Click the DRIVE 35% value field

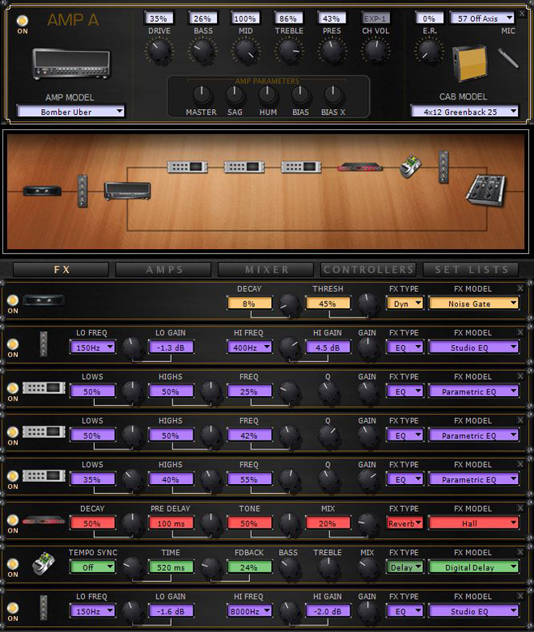click(159, 18)
